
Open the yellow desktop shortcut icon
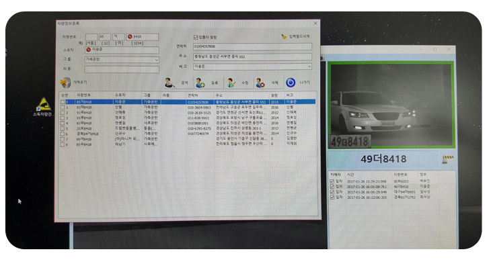click(x=44, y=104)
